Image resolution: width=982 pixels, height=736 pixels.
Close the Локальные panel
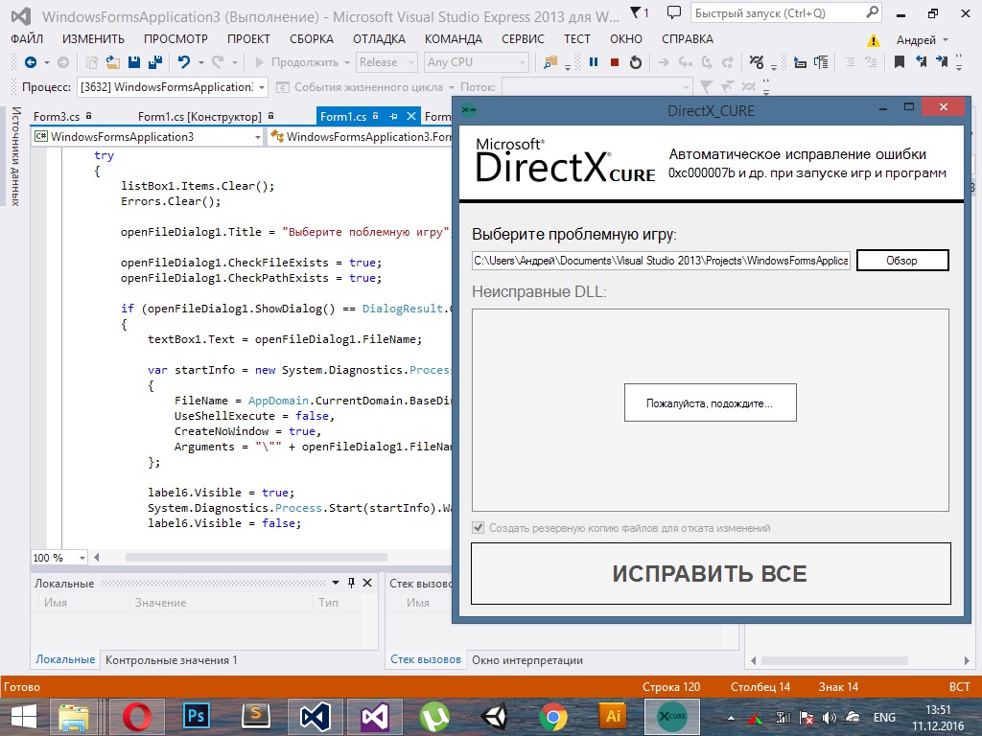click(367, 583)
